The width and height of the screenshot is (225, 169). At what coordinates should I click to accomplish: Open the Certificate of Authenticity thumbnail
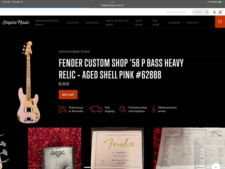[x=117, y=148]
